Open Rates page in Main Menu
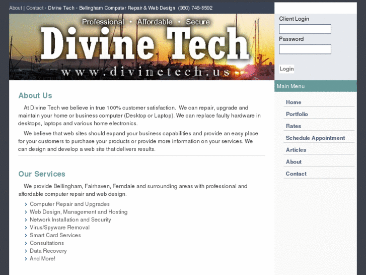 294,126
